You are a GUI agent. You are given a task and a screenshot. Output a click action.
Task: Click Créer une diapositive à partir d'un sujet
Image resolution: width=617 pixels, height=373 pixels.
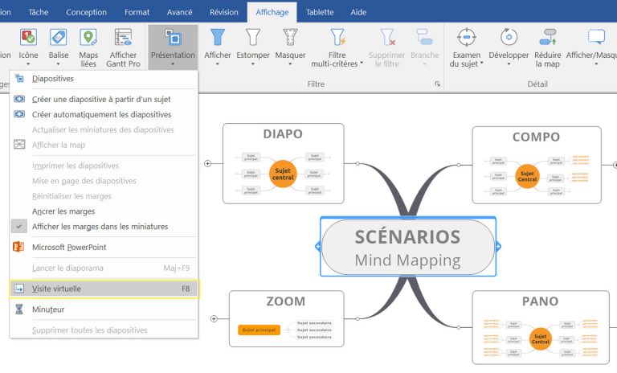101,99
